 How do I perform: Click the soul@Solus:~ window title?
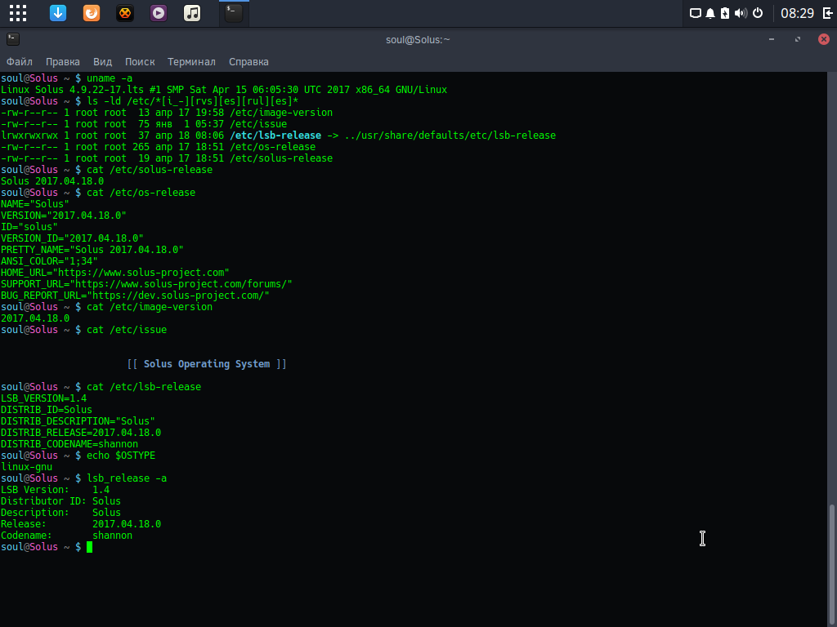coord(418,39)
